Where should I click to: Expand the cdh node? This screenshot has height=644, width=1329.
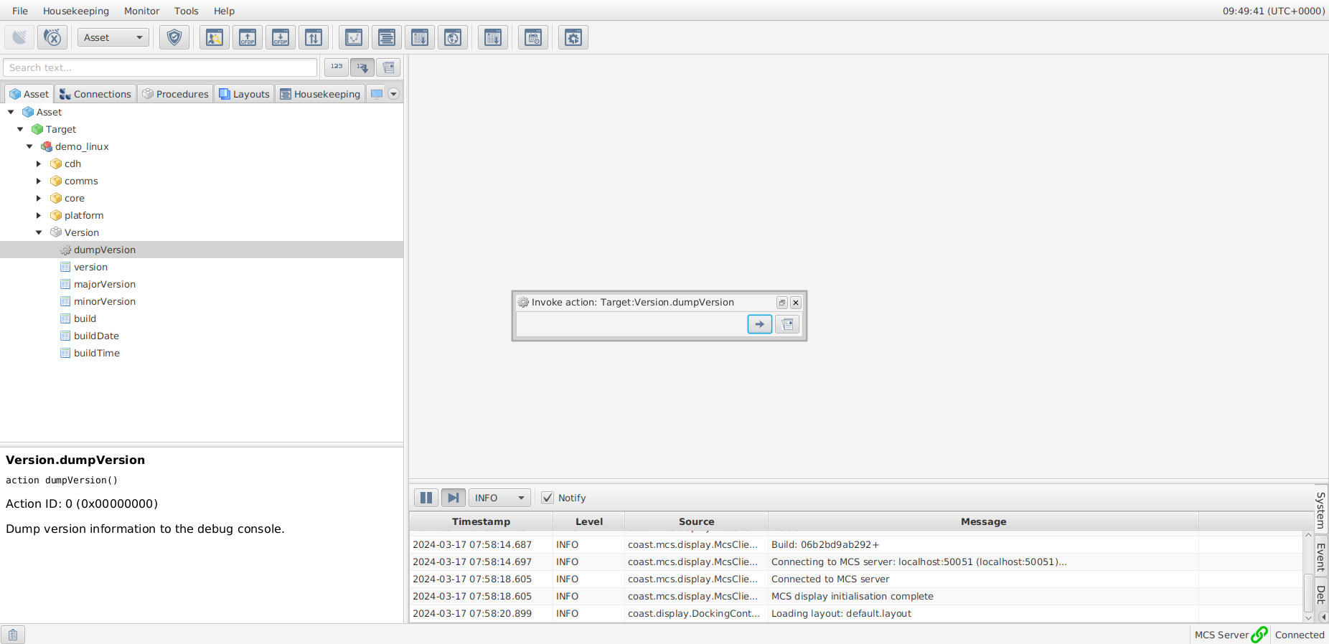point(39,164)
